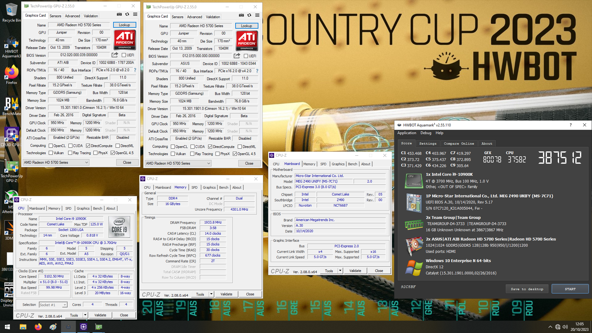Toggle UEFI checkbox in ATI AIB GPU-Z window
This screenshot has height=333, width=592.
coord(124,55)
